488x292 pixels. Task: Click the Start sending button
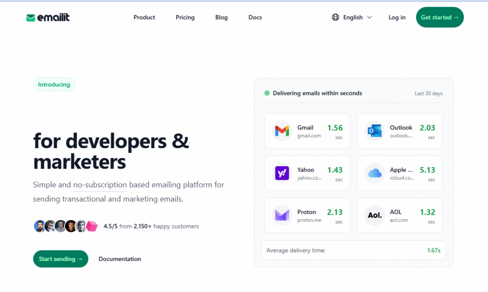(x=61, y=259)
